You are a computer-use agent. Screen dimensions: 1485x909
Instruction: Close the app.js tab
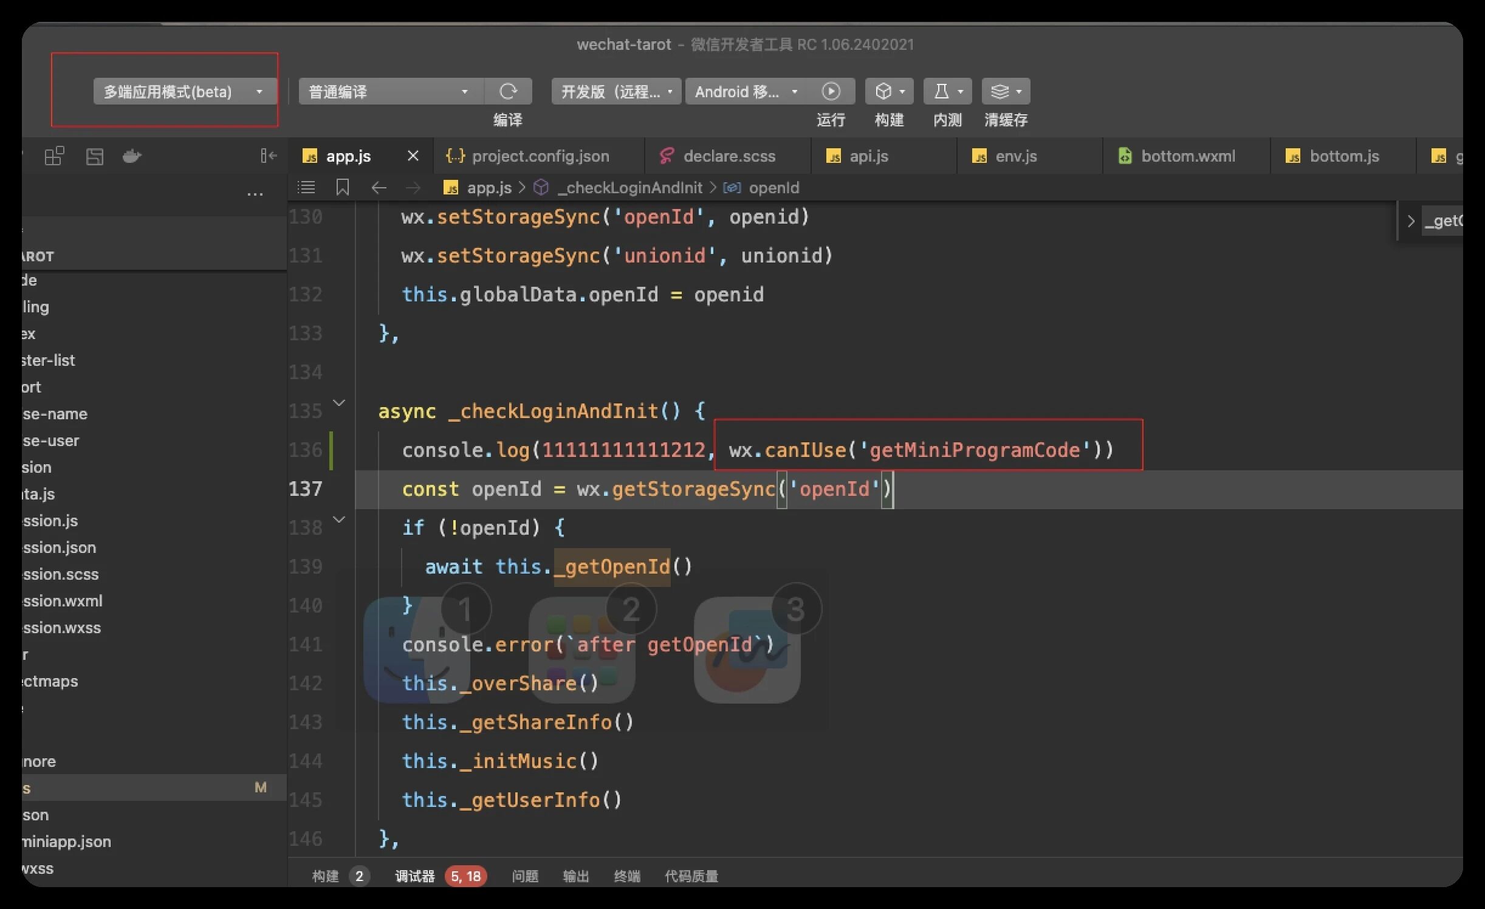[x=413, y=156]
